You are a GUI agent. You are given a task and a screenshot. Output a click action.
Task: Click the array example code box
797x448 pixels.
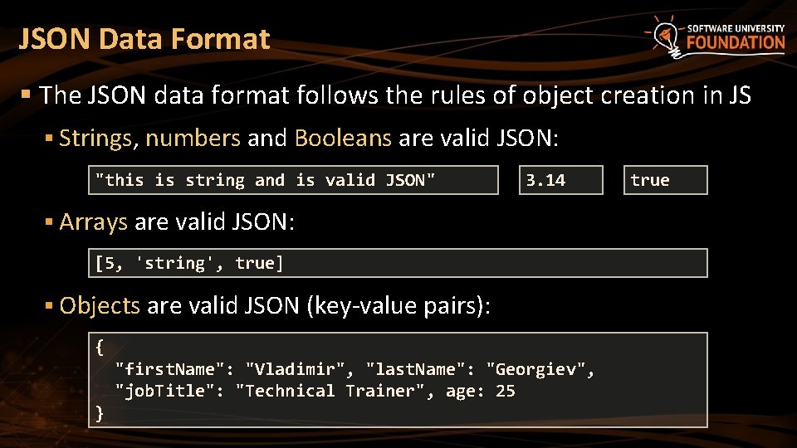tap(398, 263)
